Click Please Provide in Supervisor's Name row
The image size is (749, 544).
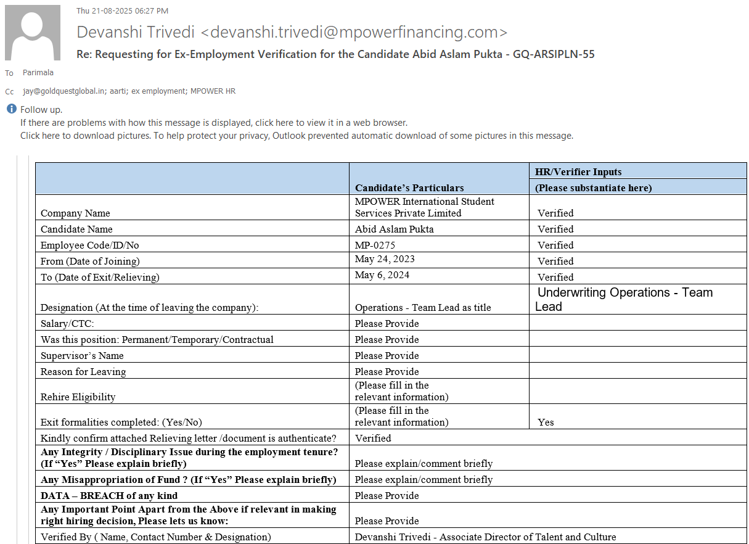pos(387,355)
